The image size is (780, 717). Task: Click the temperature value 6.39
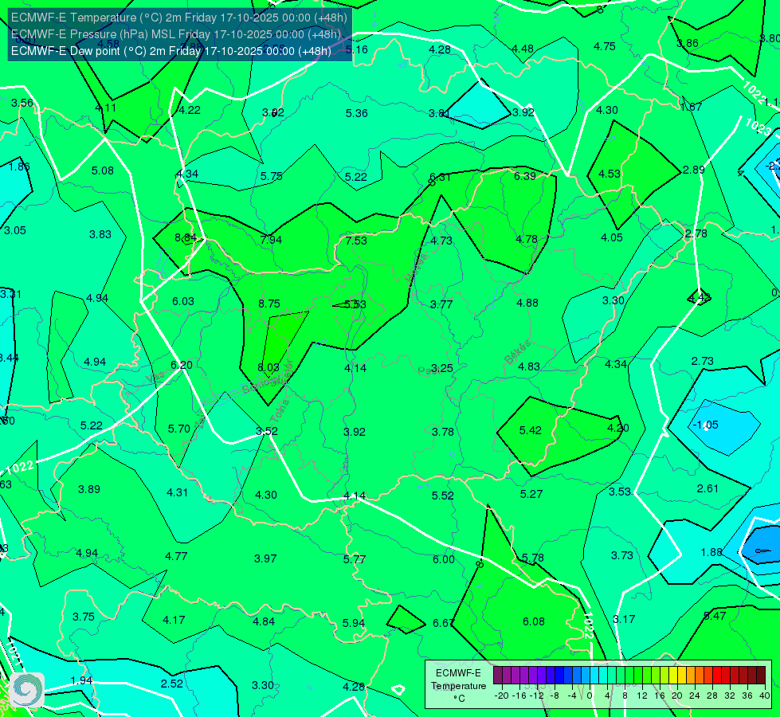point(525,176)
